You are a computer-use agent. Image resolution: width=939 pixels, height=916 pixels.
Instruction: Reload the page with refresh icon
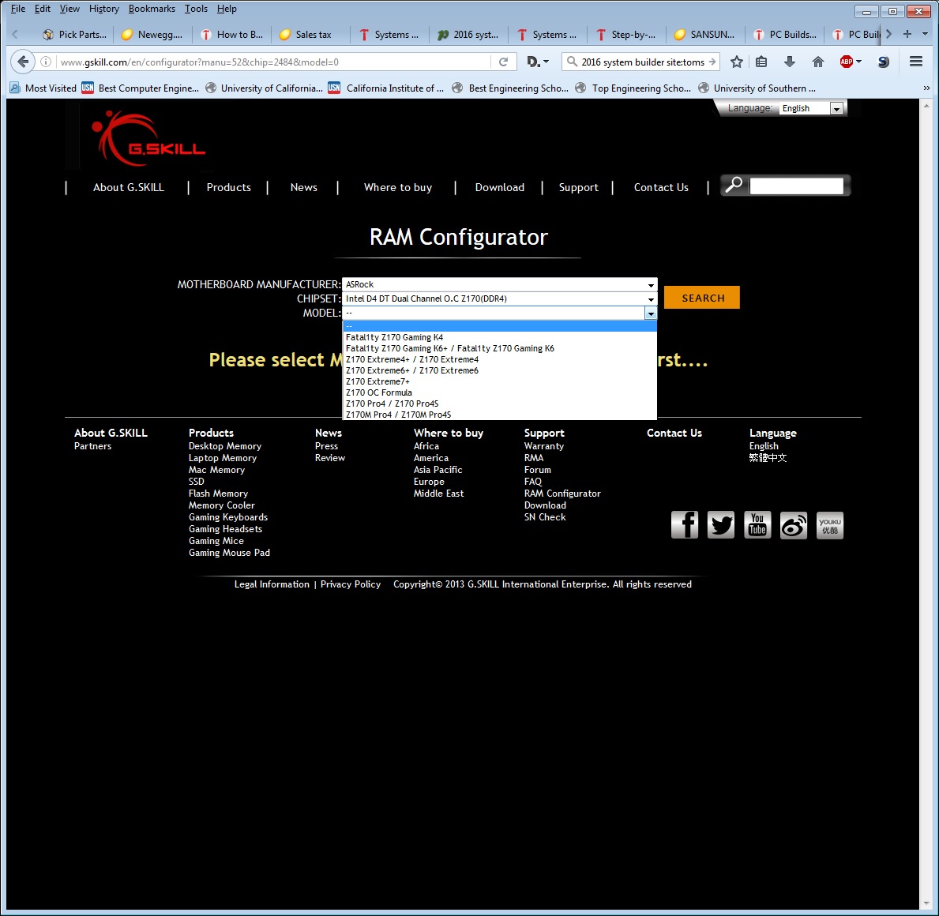click(x=504, y=62)
